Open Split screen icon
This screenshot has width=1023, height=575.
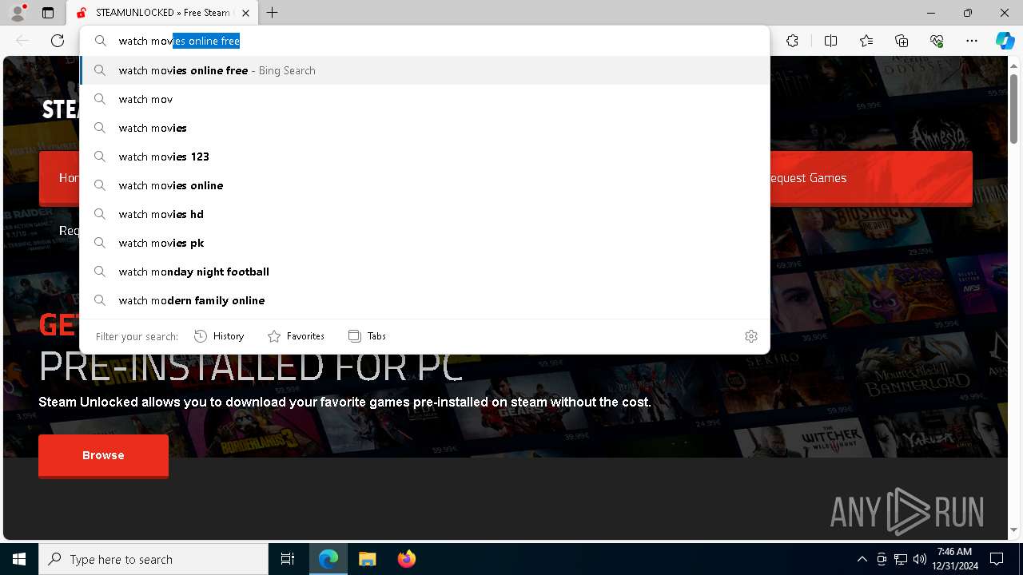point(830,41)
